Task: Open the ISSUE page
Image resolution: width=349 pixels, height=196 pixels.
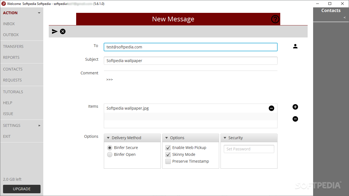Action: pos(8,114)
